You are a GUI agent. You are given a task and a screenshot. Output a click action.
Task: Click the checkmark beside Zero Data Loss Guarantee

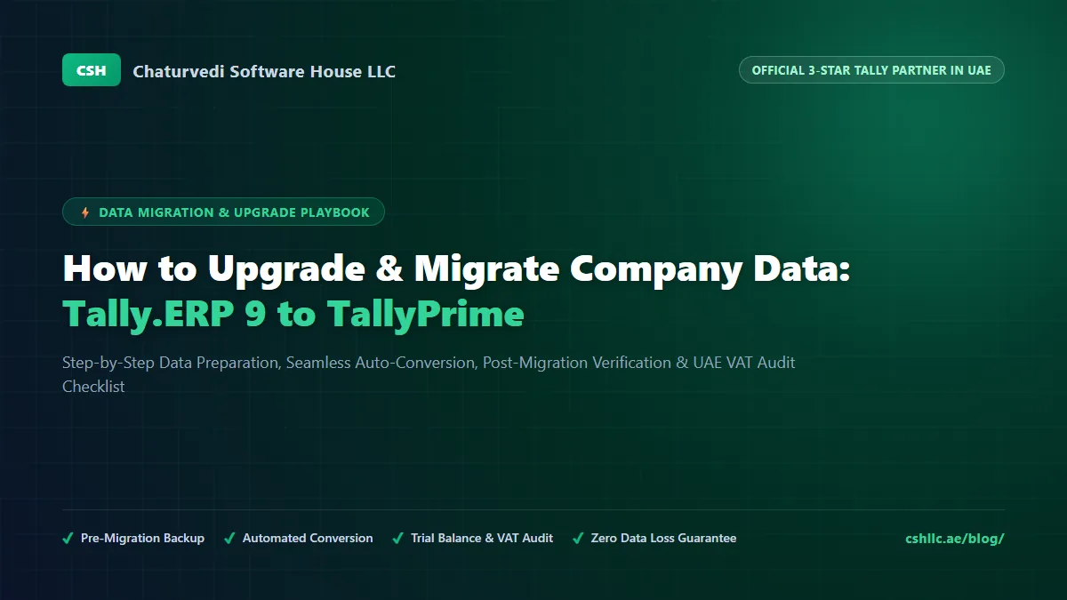click(x=578, y=538)
